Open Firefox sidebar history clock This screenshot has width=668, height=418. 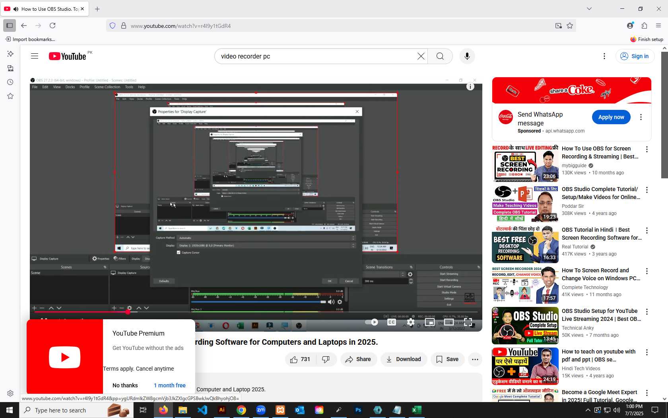(x=10, y=82)
